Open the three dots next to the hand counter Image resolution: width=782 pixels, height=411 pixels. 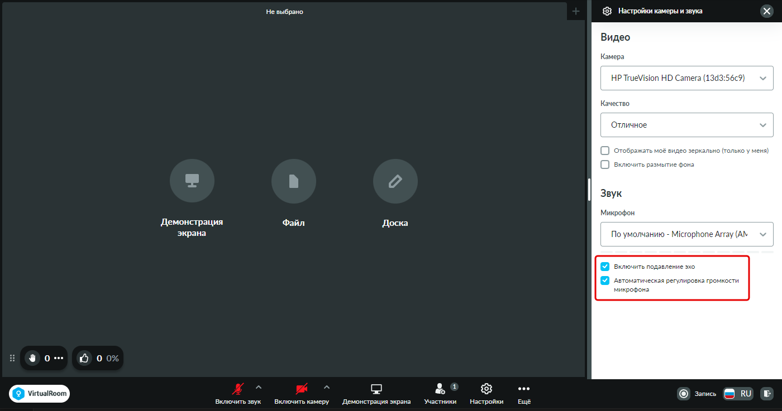click(59, 358)
